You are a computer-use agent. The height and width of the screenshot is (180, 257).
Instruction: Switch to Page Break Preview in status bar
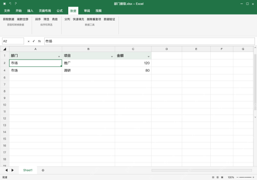coord(222,177)
